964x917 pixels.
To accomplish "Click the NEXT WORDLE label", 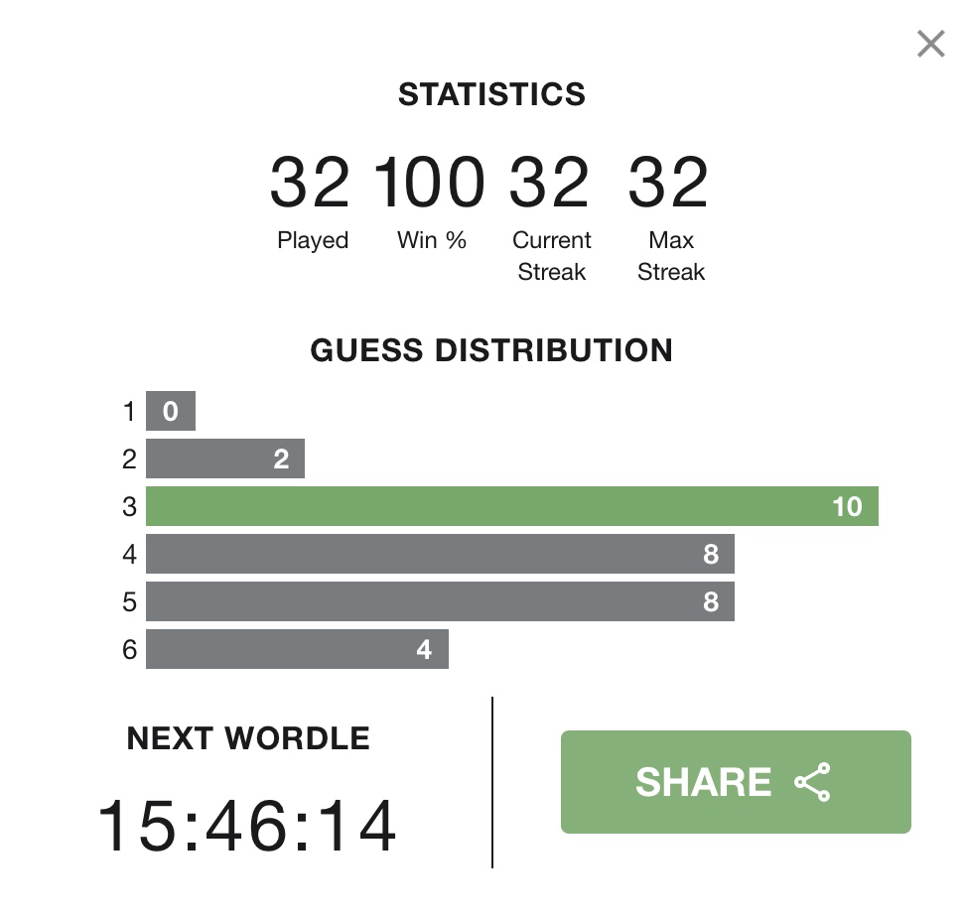I will [248, 738].
